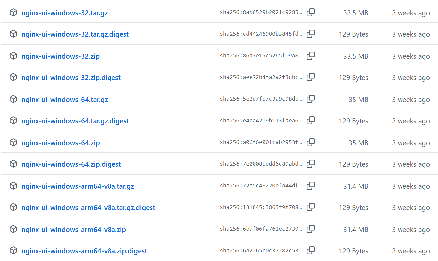Screen dimensions: 438x261
Task: Download nginx-ui-windows-arm64-v8a.tar.gz.digest
Action: [88, 208]
